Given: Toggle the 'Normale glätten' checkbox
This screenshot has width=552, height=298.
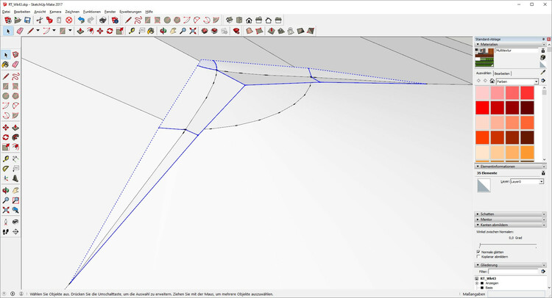Looking at the screenshot, I should 478,251.
